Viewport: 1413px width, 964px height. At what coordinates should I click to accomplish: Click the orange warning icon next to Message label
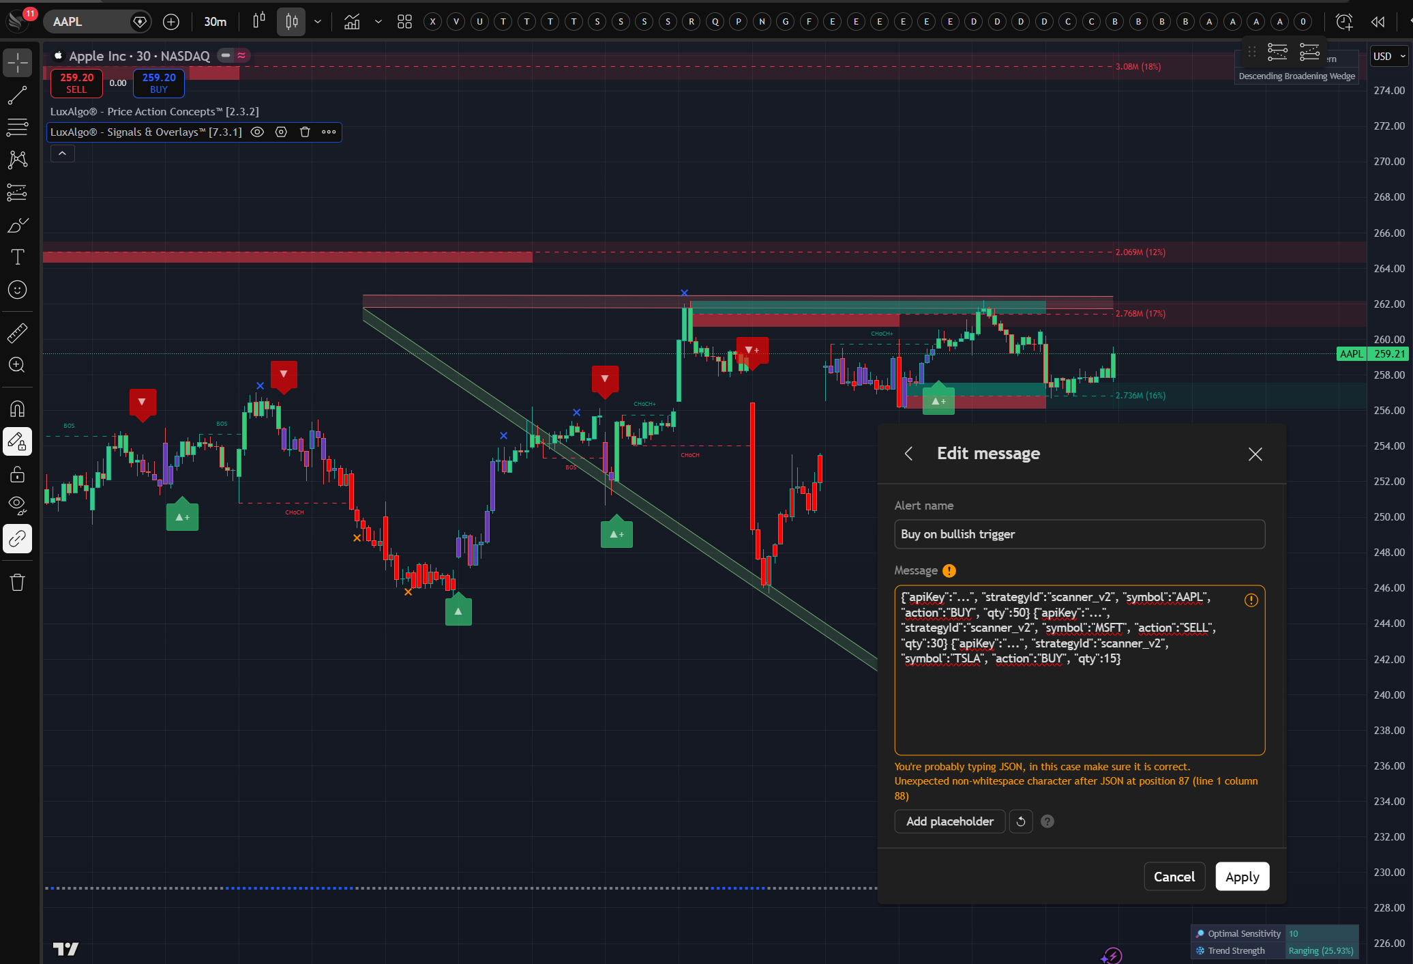949,570
